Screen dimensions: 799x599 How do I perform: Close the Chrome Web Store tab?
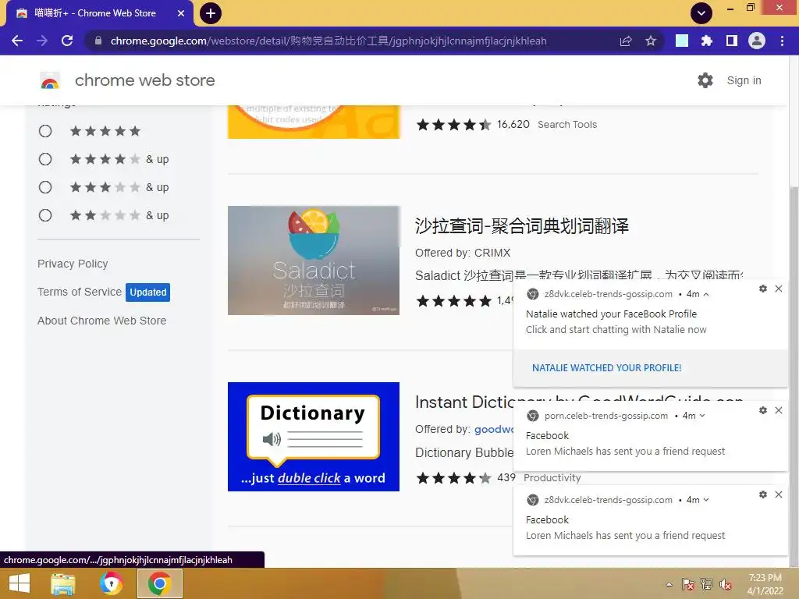[x=181, y=13]
